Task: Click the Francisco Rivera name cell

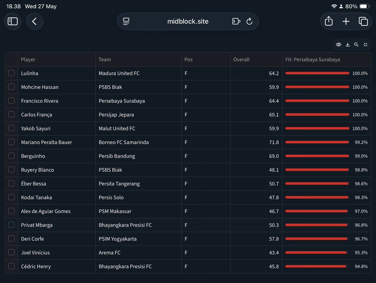Action: (x=57, y=101)
